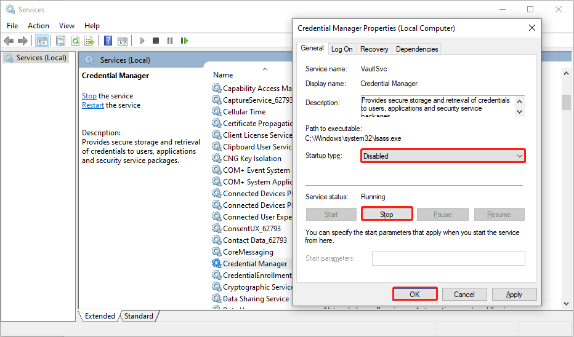Viewport: 574px width, 337px height.
Task: Click the Start Service play icon
Action: [x=142, y=41]
